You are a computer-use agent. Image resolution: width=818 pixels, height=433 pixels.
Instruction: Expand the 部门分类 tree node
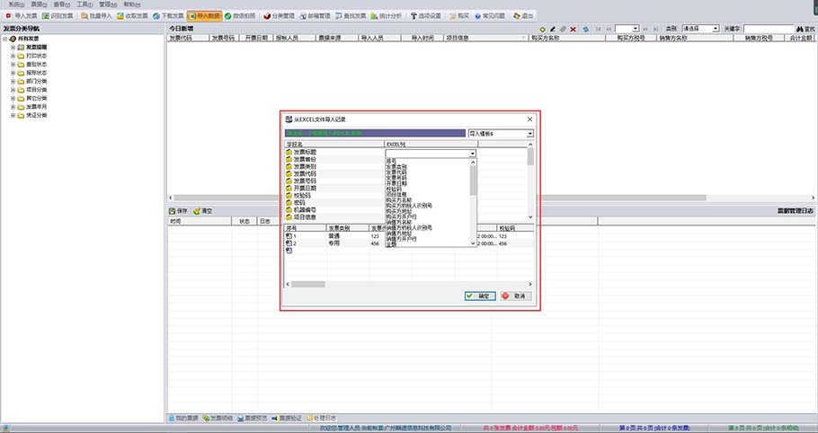click(x=13, y=81)
